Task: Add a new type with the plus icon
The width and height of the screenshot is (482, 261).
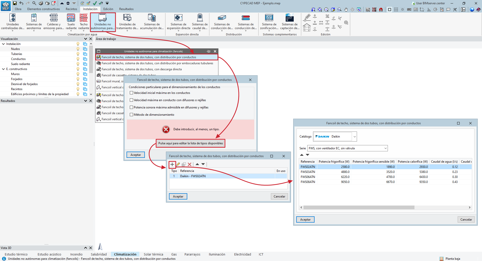Action: pos(172,164)
